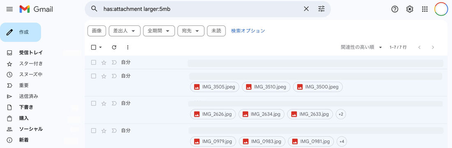Screen dimensions: 452x148
Task: Open the Google account avatar
Action: pyautogui.click(x=441, y=9)
